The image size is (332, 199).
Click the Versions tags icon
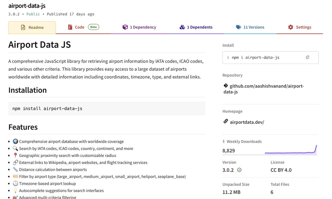[238, 27]
